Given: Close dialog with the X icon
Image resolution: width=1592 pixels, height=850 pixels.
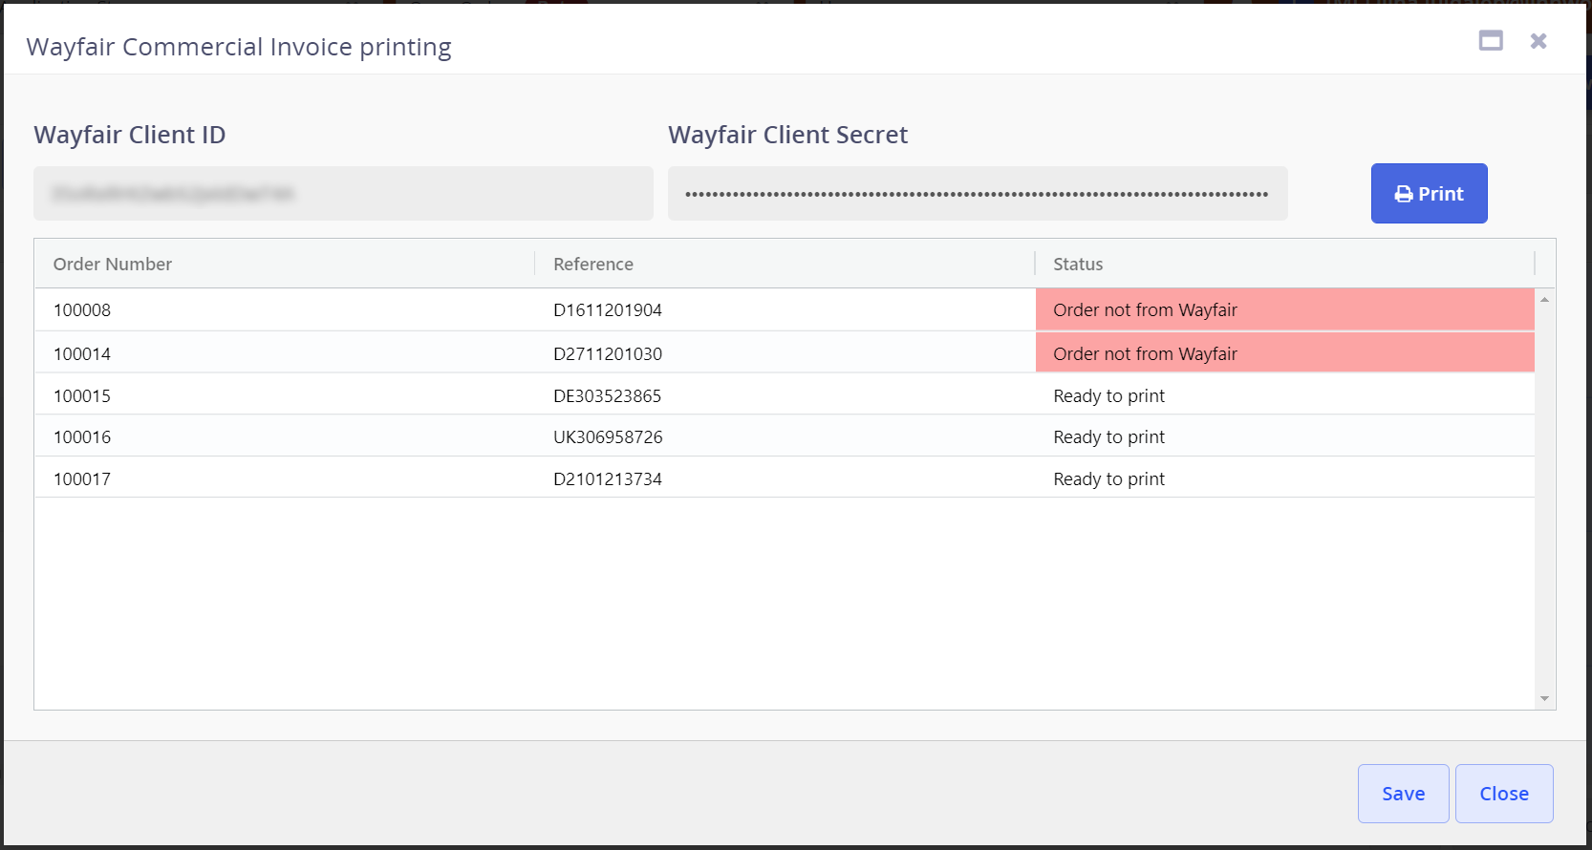Looking at the screenshot, I should [x=1538, y=41].
